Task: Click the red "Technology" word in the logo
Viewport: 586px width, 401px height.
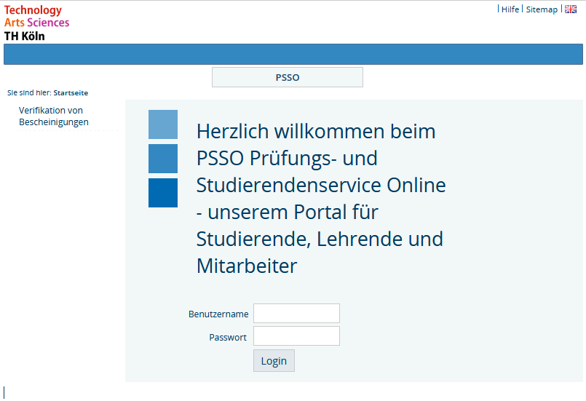Action: (x=33, y=10)
